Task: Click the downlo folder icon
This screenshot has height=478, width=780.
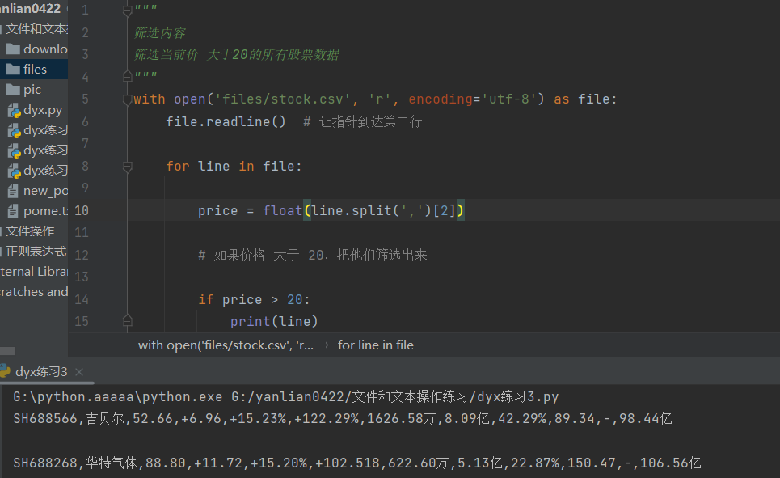Action: pos(13,49)
